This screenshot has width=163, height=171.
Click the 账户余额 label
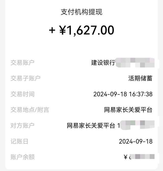(22, 157)
